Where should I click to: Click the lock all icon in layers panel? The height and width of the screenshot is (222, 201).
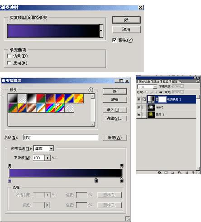click(x=161, y=92)
